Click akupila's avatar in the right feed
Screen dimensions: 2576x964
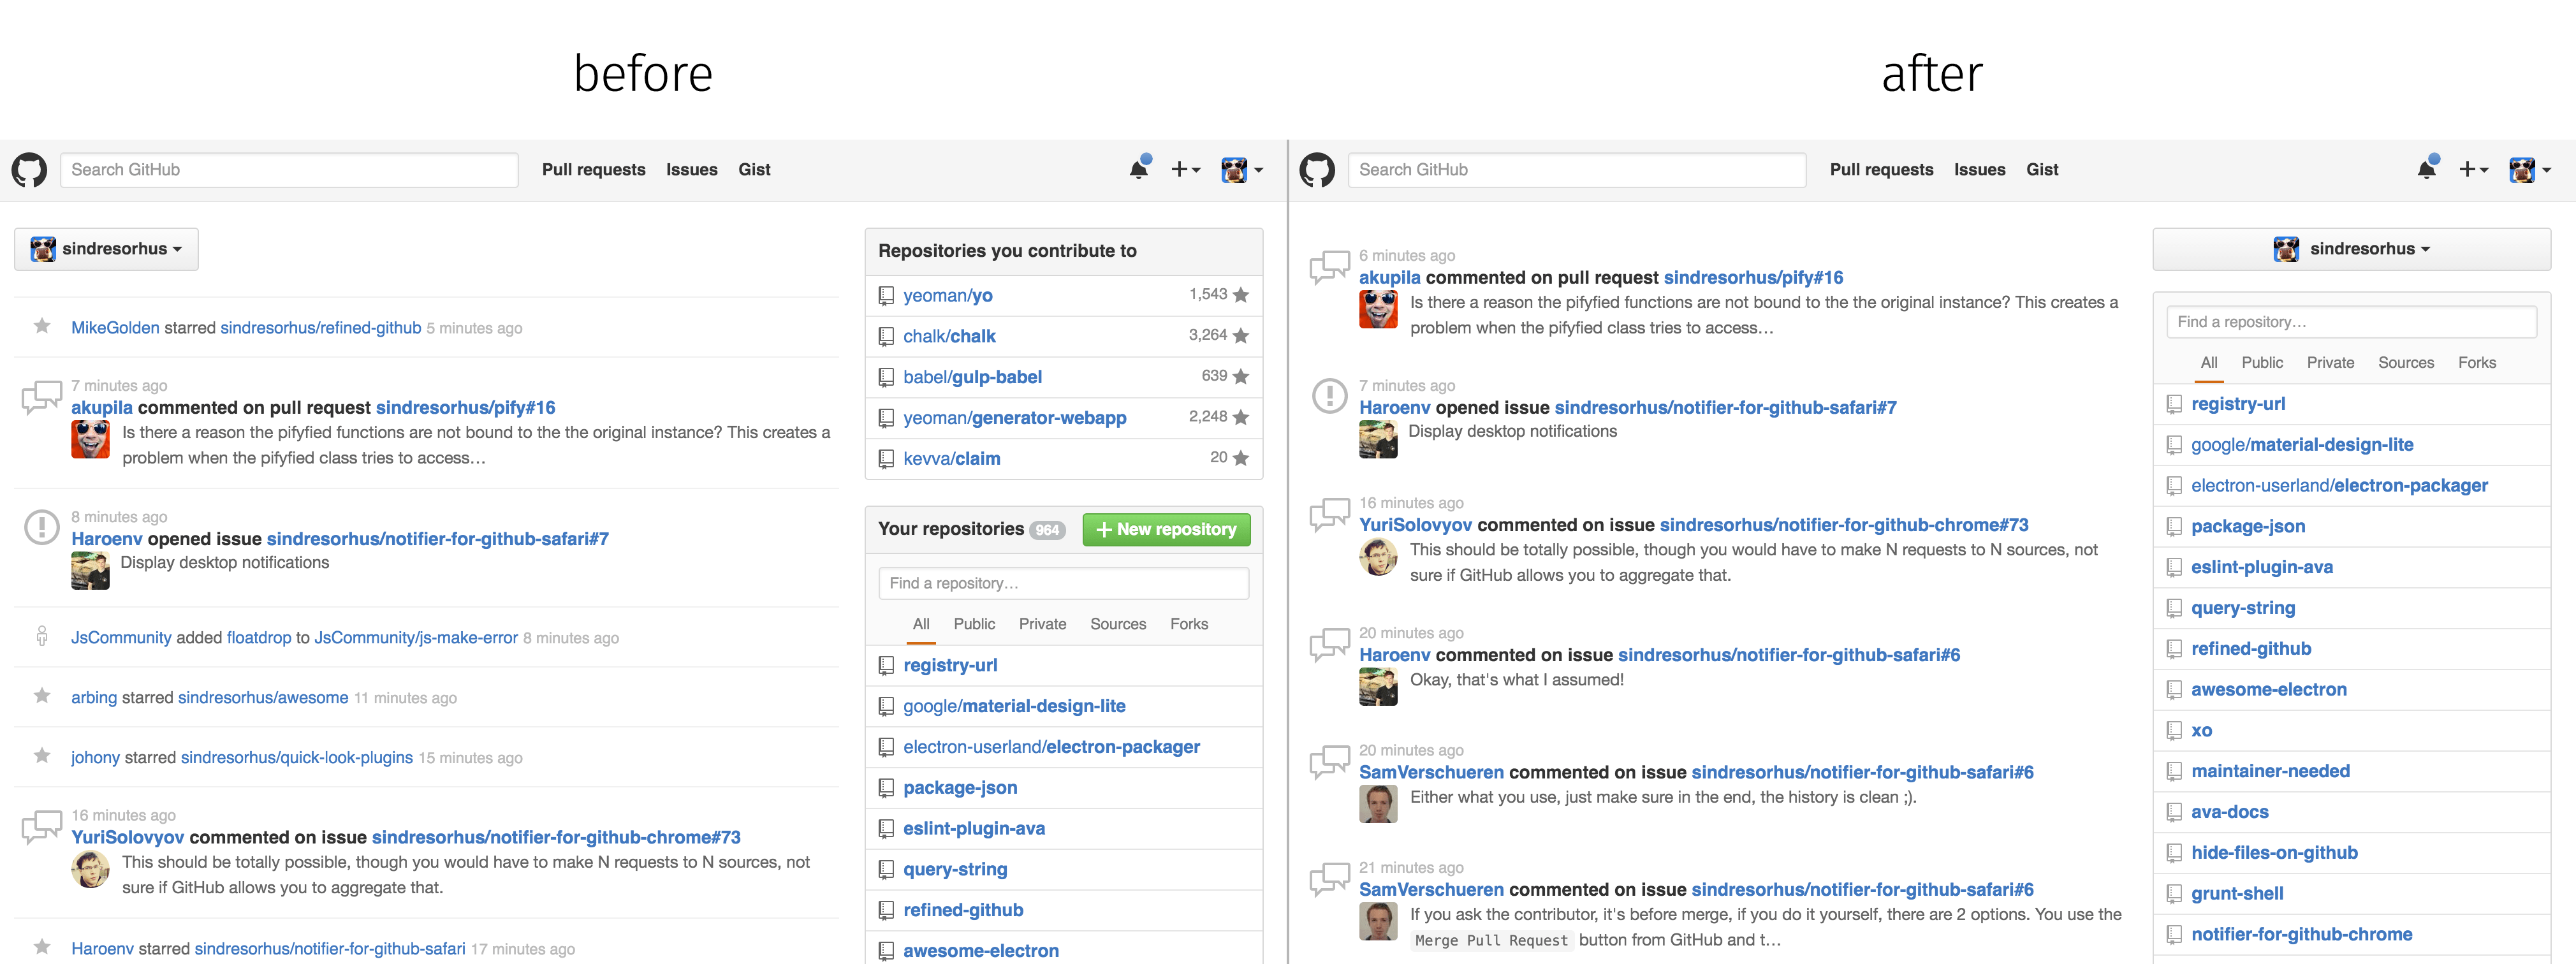click(x=1378, y=309)
